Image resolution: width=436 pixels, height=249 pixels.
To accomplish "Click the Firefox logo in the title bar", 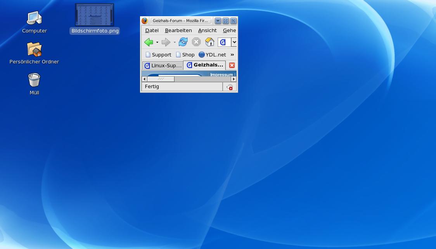I will click(x=145, y=21).
